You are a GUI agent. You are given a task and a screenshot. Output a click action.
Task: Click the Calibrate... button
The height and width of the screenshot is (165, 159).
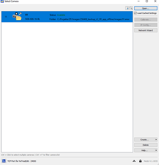146,19
